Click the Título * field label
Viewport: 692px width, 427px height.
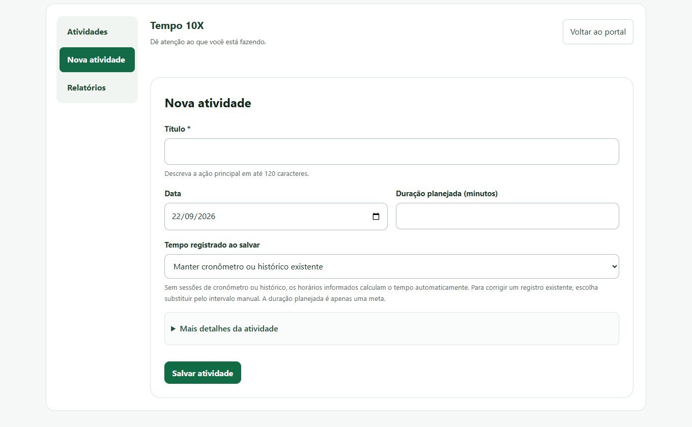(x=178, y=129)
